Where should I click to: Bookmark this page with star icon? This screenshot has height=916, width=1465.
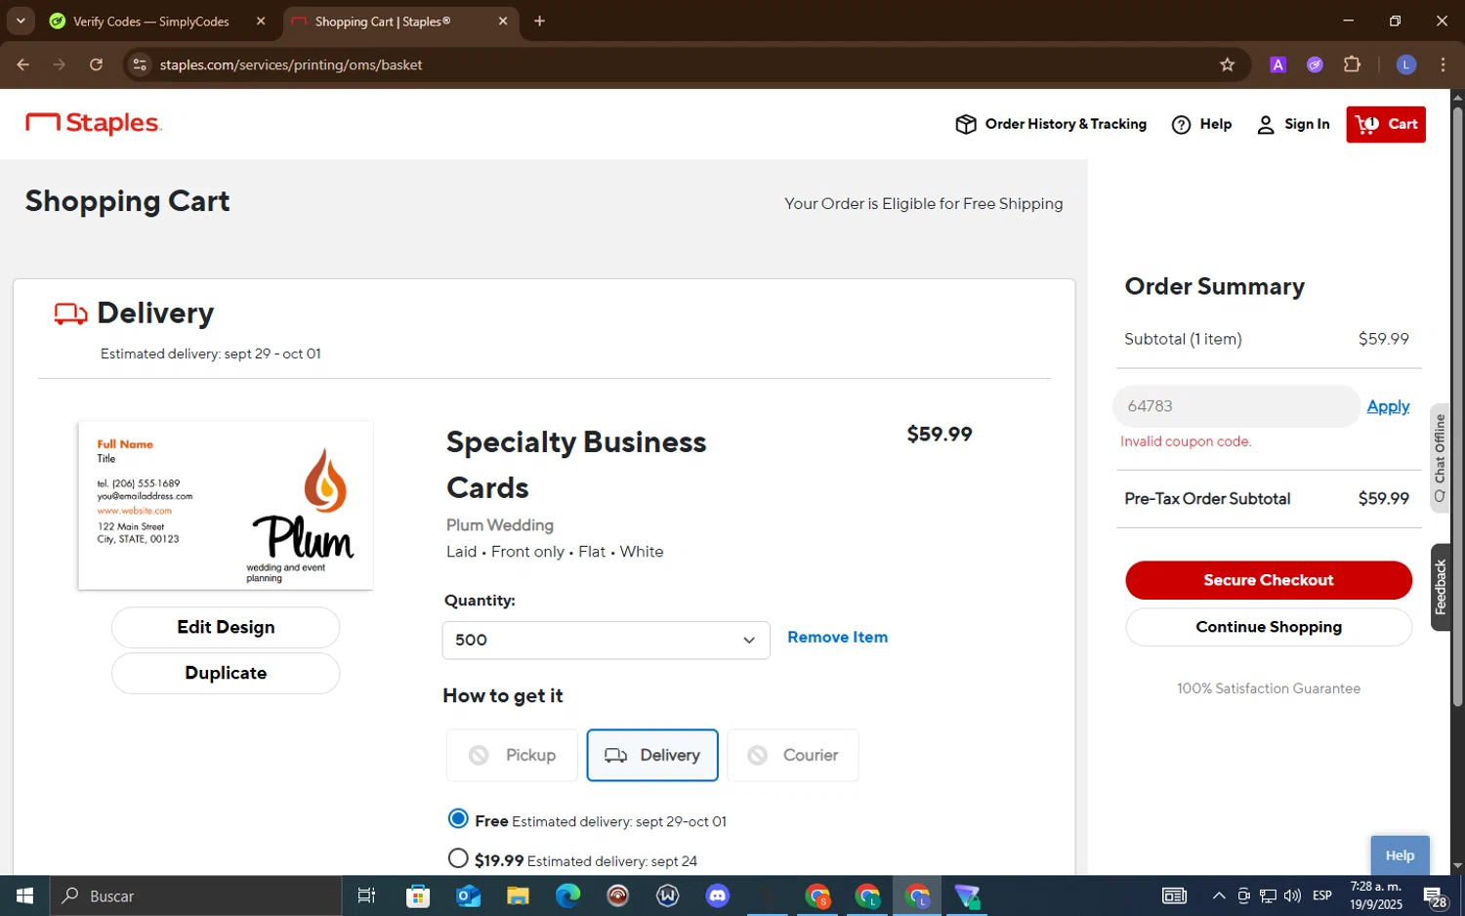pos(1228,64)
